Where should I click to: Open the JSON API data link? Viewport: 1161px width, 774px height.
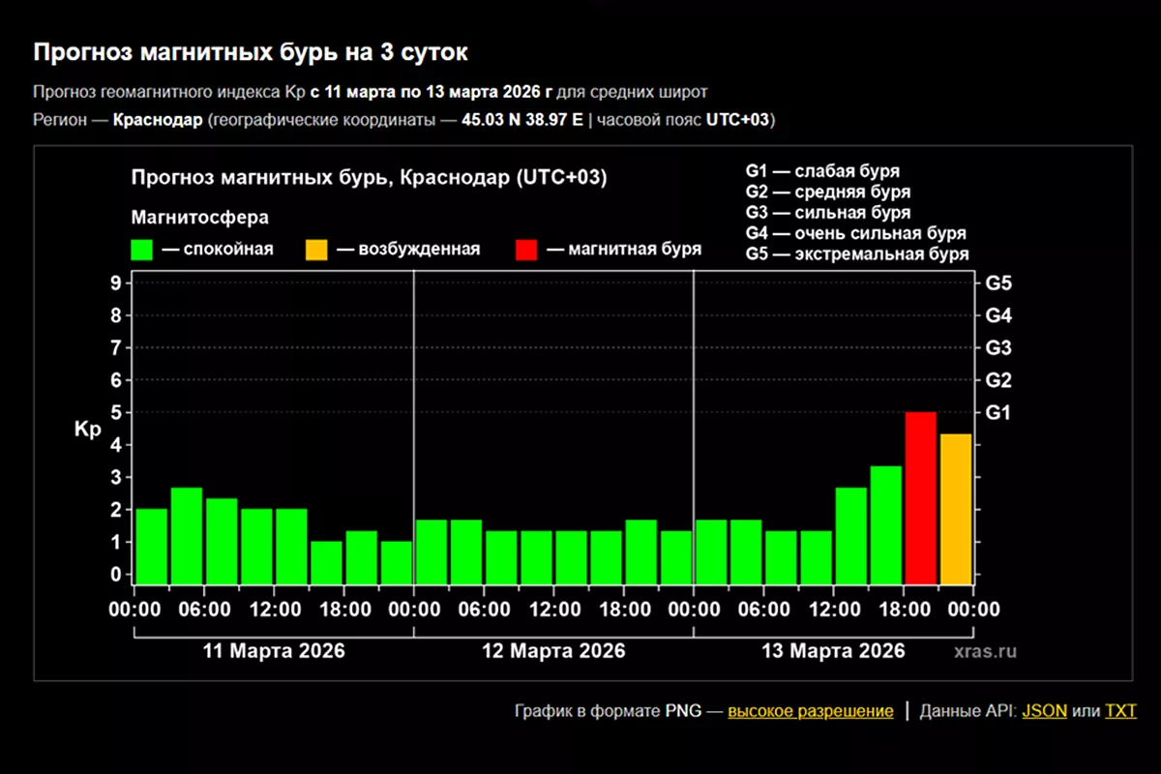pyautogui.click(x=1044, y=711)
